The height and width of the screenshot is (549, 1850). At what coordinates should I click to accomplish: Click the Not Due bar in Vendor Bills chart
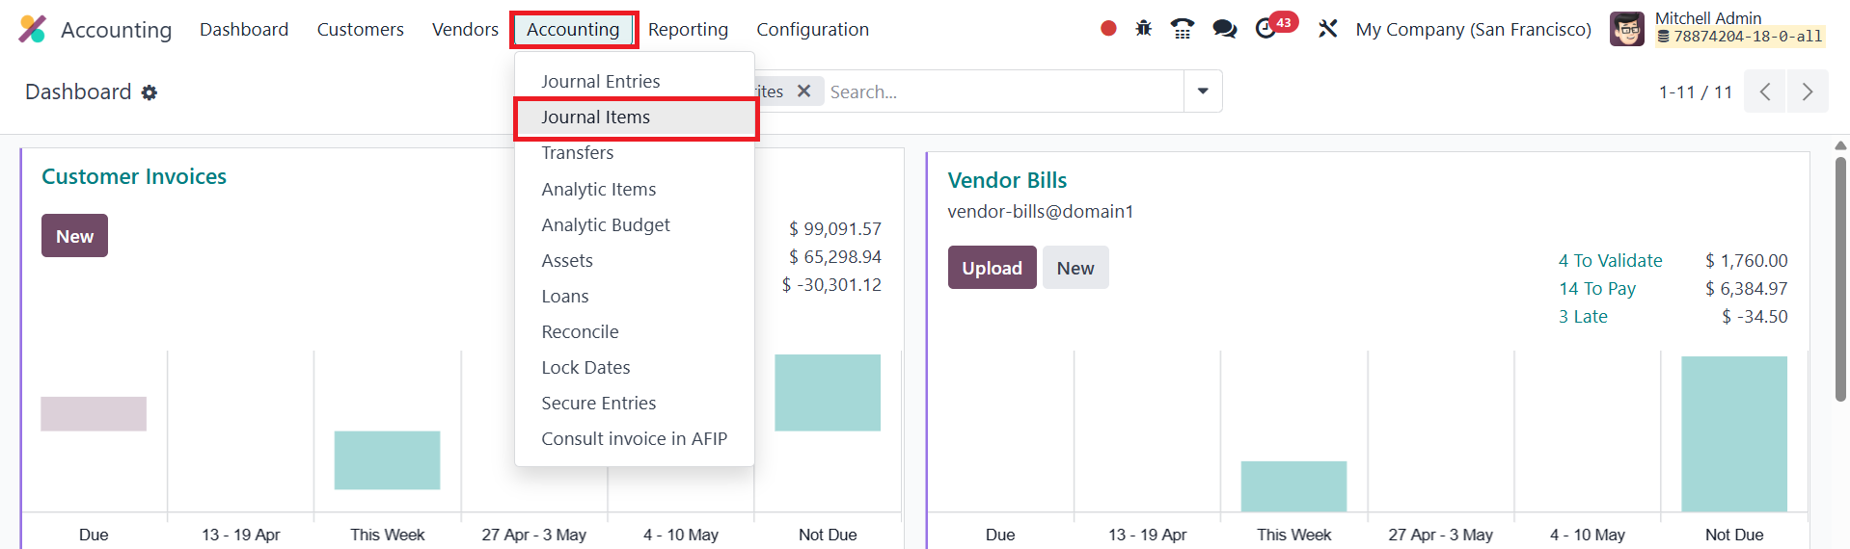(1733, 433)
